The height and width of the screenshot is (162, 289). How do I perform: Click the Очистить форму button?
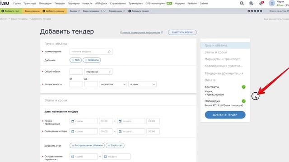coord(182,32)
